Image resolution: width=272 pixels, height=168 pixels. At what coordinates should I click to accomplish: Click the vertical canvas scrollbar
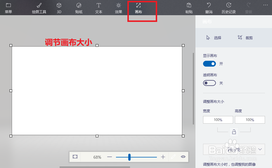[x=193, y=89]
